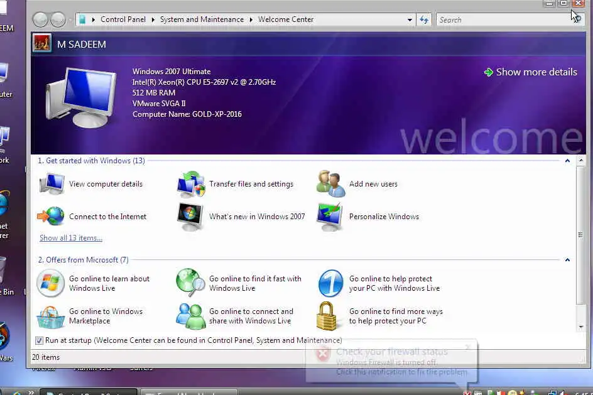Click the connect and share people icon
Image resolution: width=593 pixels, height=395 pixels.
click(190, 316)
